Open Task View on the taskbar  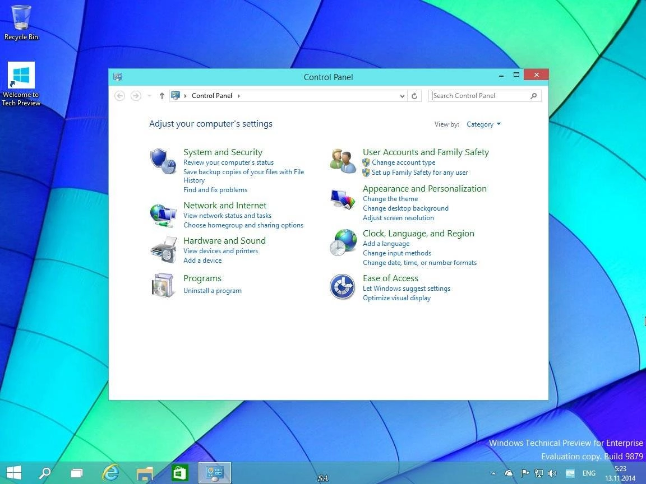pyautogui.click(x=77, y=473)
